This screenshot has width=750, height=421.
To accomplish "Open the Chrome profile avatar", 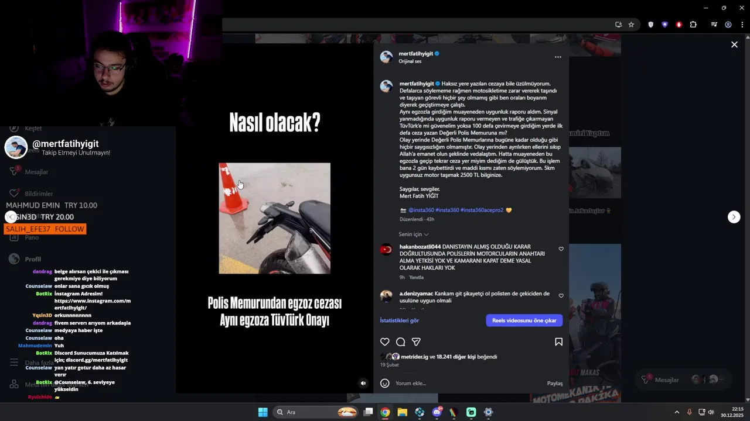I will pos(728,25).
